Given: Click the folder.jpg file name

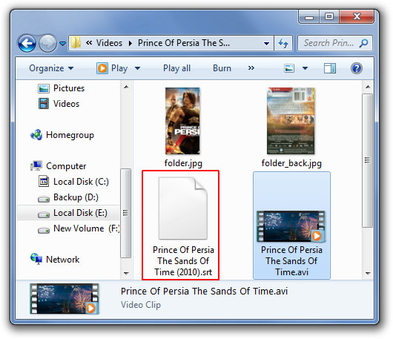Looking at the screenshot, I should (x=183, y=163).
